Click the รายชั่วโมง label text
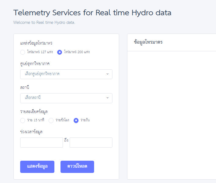This screenshot has height=183, width=216. click(62, 120)
